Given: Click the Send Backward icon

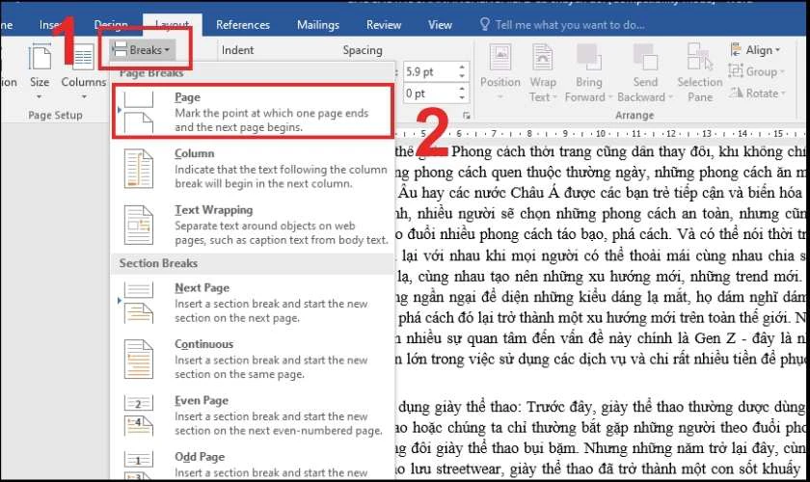Looking at the screenshot, I should 645,57.
